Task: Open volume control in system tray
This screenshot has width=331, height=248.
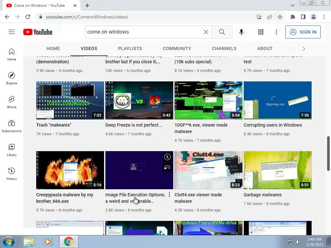Action: 298,242
